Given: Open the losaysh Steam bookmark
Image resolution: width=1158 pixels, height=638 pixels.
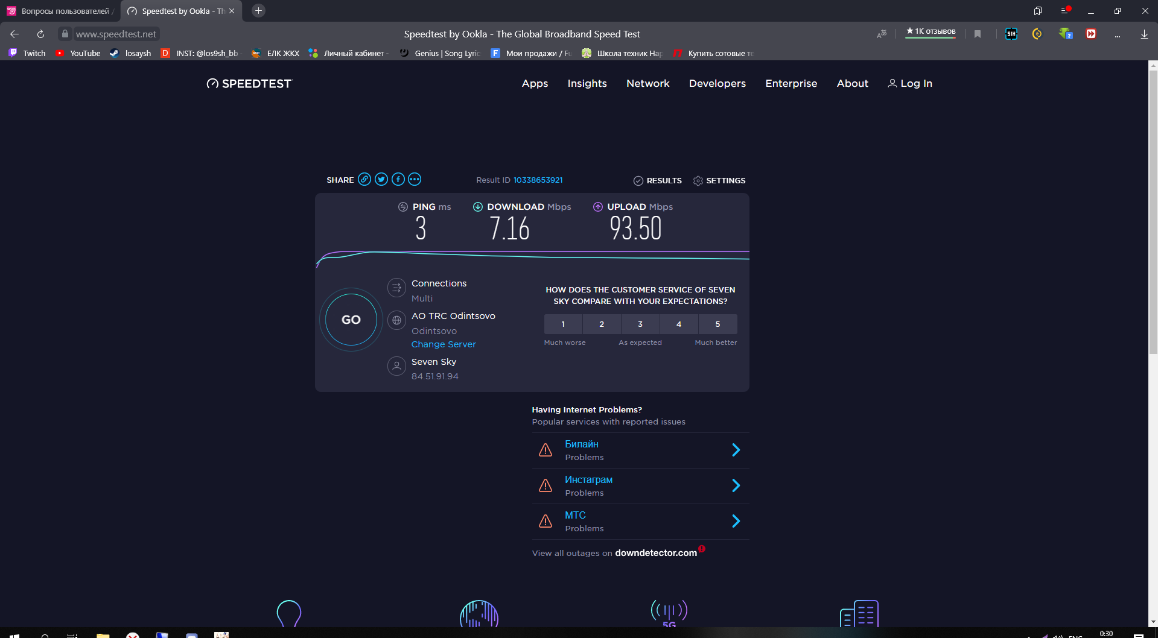Looking at the screenshot, I should (x=130, y=53).
